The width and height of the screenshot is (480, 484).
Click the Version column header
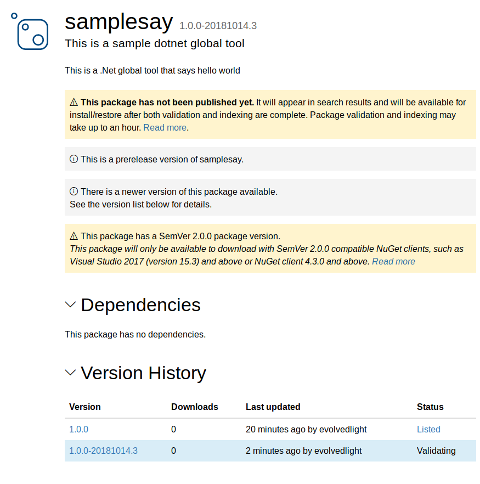point(85,407)
